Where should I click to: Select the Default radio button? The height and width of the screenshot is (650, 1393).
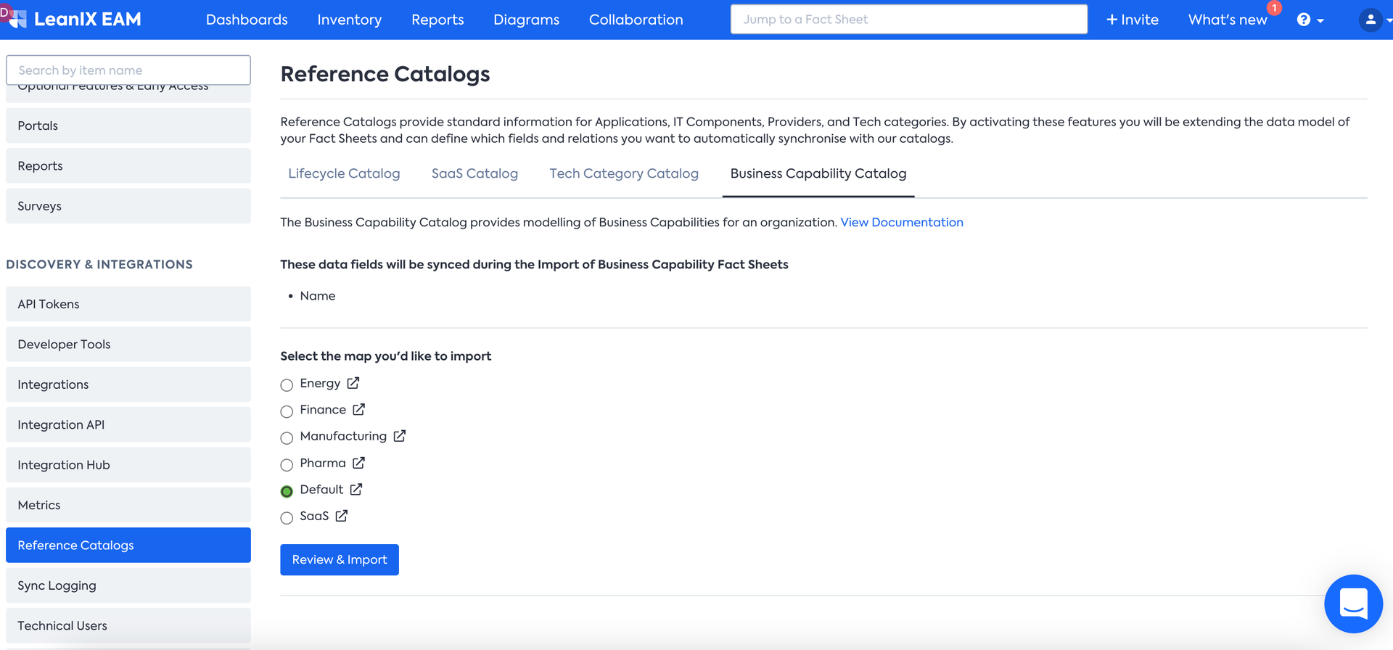tap(287, 491)
